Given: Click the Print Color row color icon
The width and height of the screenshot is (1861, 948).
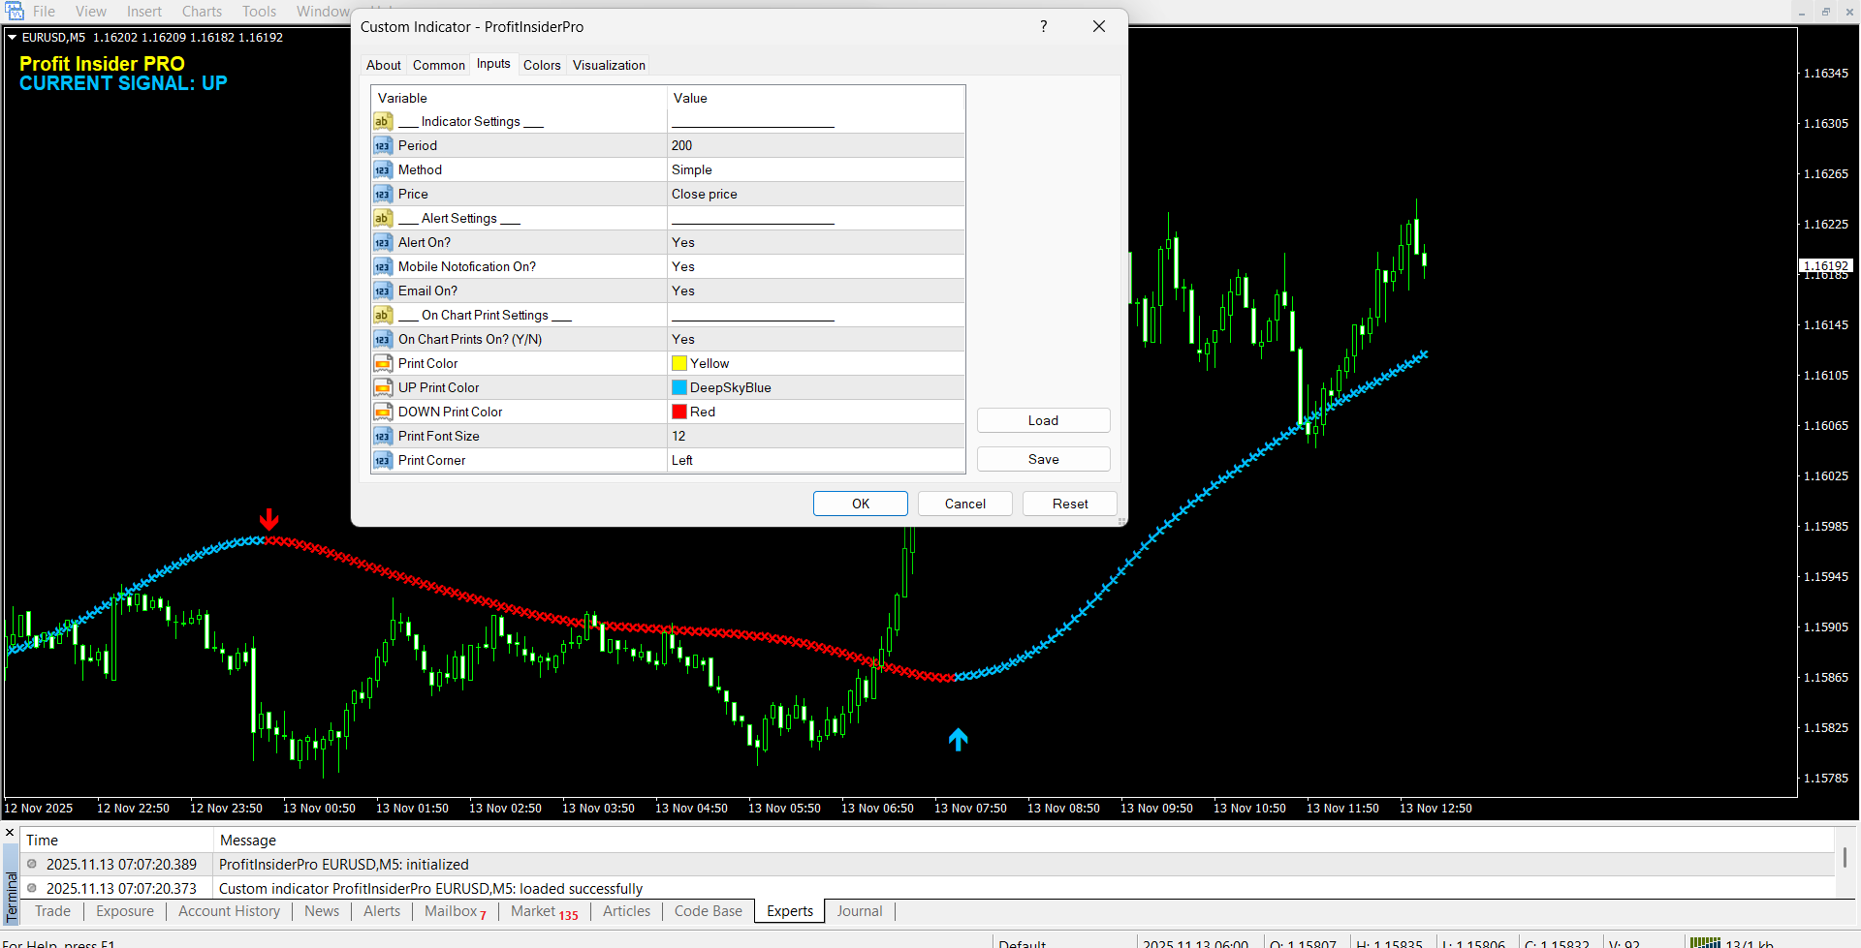Looking at the screenshot, I should (x=383, y=363).
